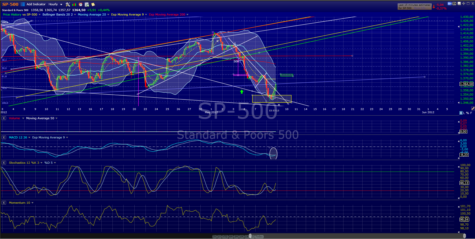
Task: Select the 3M time range
Action: pyautogui.click(x=236, y=237)
